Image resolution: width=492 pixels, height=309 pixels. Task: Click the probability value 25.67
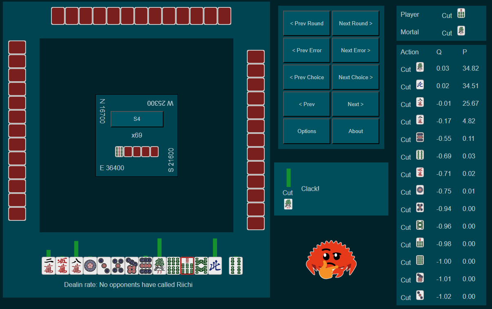click(471, 103)
